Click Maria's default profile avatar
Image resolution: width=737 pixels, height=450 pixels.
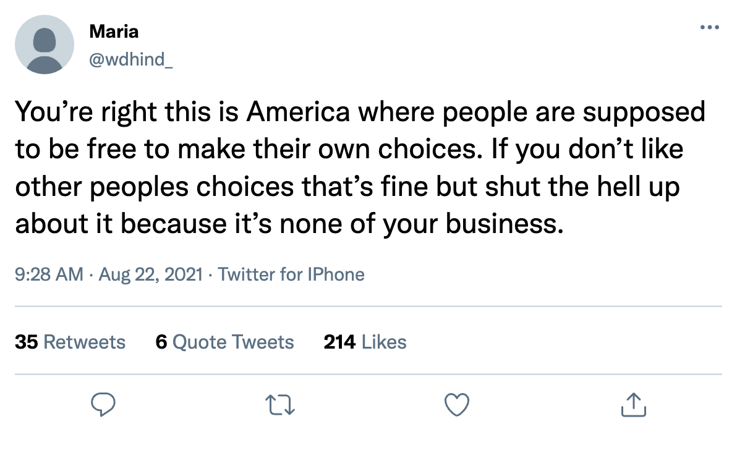pyautogui.click(x=44, y=45)
